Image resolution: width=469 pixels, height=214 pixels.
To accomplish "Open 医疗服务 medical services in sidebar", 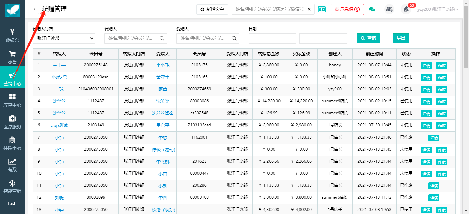I will click(x=12, y=122).
